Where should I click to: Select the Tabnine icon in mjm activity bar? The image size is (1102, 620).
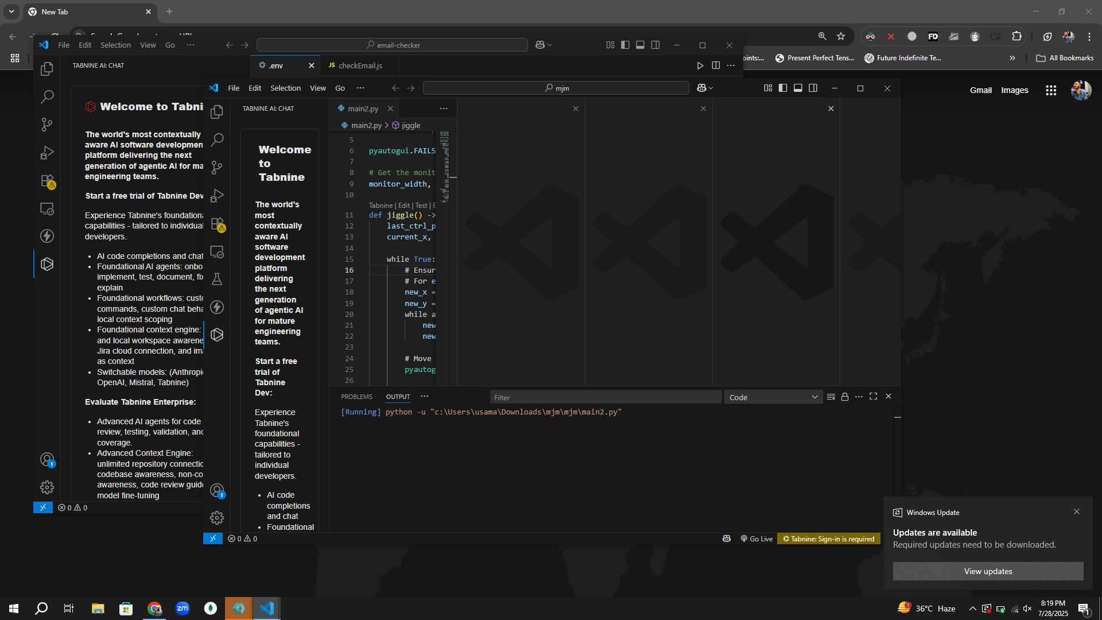(217, 335)
